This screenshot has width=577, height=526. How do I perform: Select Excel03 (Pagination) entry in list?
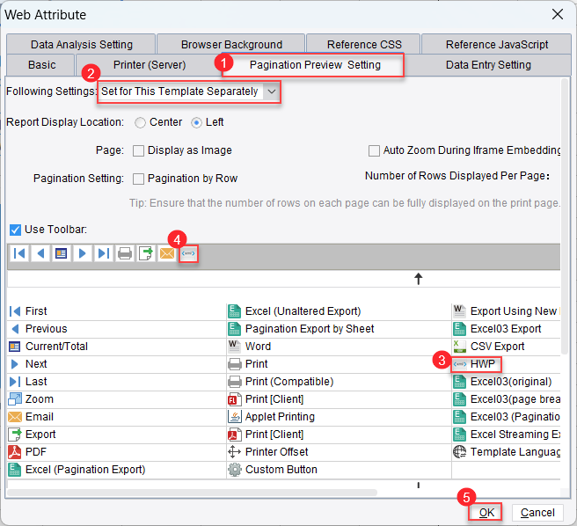[x=506, y=417]
